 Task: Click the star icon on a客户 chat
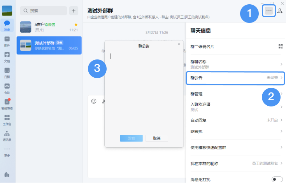tap(76, 24)
